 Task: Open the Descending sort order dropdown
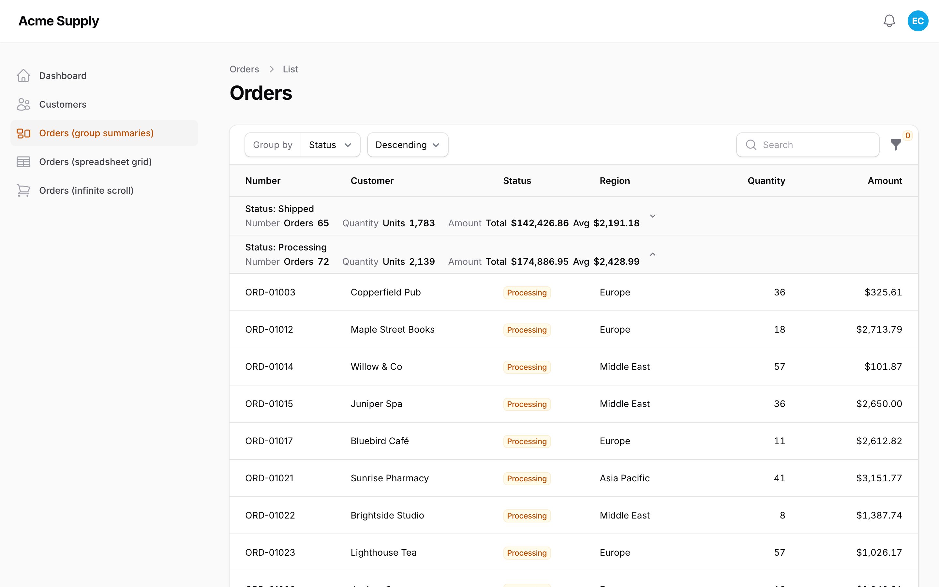pyautogui.click(x=408, y=145)
